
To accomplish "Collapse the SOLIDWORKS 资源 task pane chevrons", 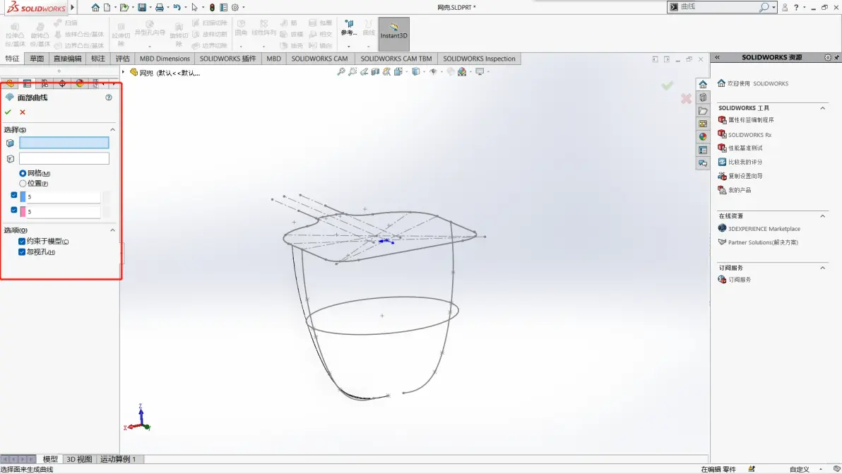I will [717, 57].
